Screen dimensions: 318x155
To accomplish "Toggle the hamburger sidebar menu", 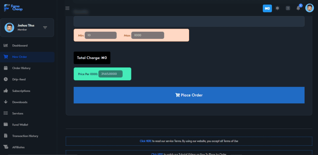I will [x=67, y=8].
